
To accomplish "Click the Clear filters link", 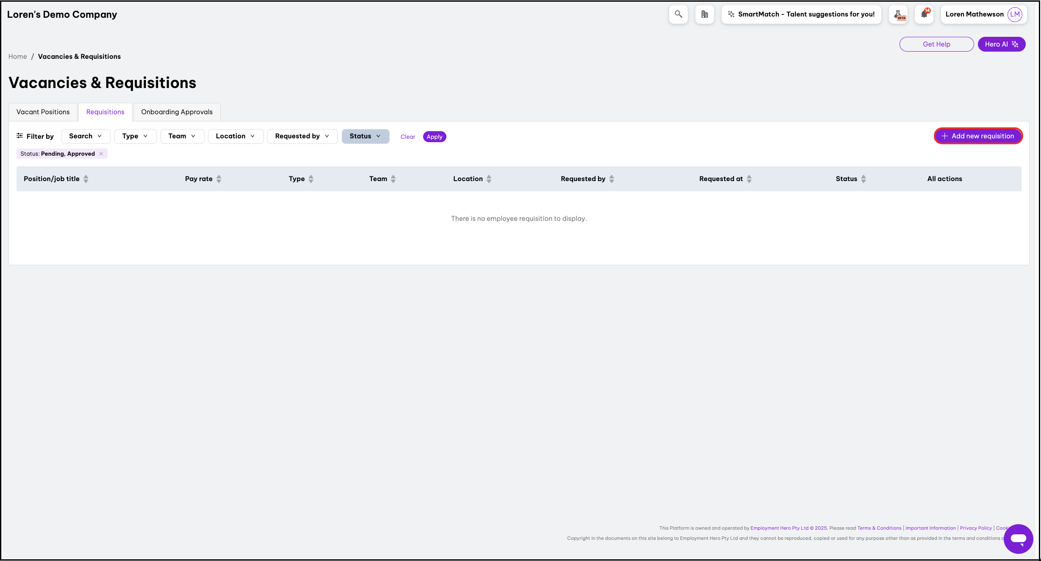I will pos(407,137).
